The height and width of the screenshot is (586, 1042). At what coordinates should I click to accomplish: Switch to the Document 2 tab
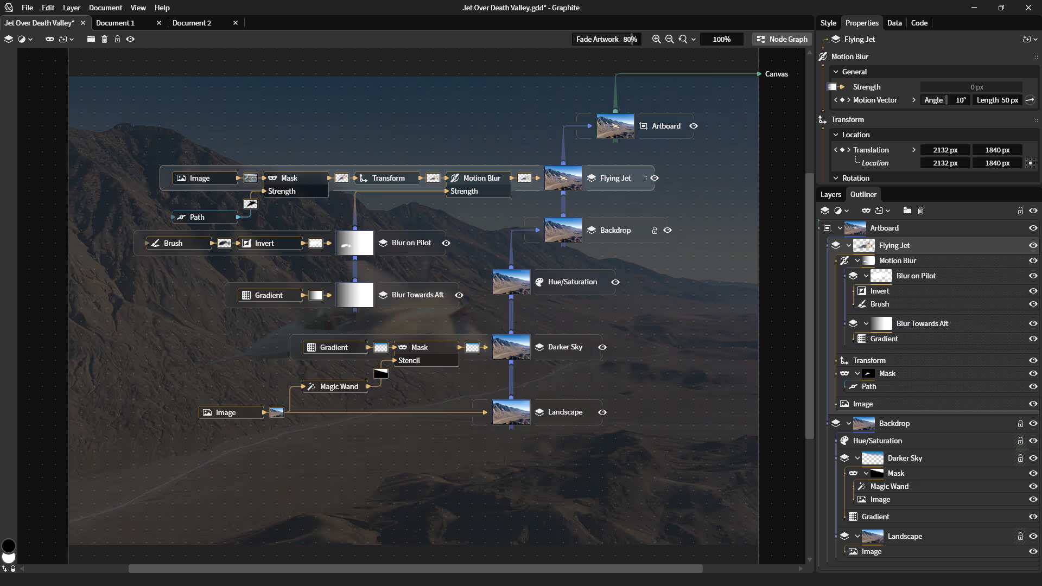click(x=192, y=23)
